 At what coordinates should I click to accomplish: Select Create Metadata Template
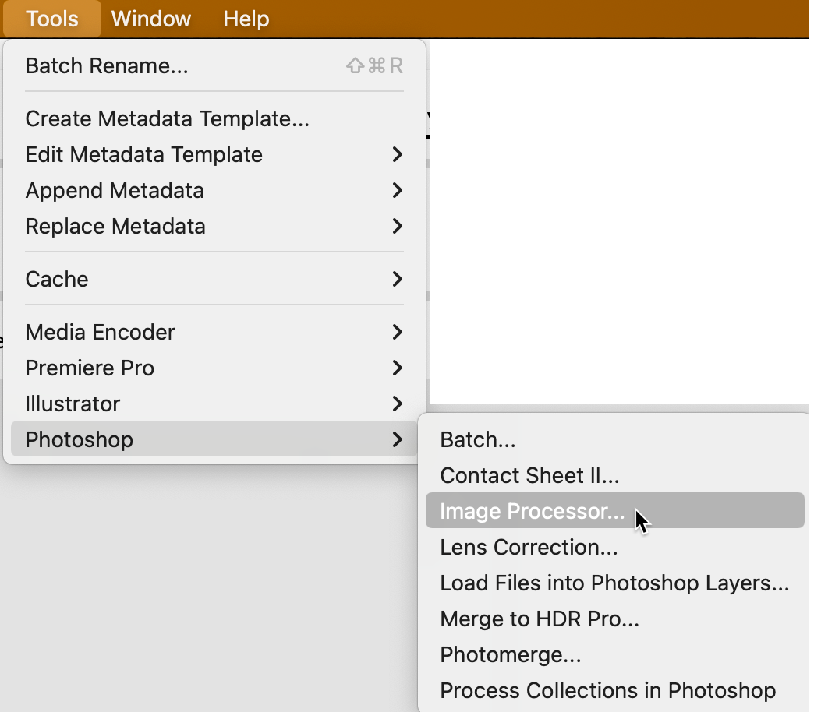167,118
